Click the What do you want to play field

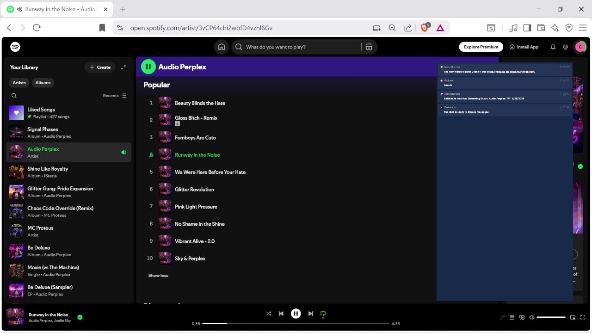[296, 47]
